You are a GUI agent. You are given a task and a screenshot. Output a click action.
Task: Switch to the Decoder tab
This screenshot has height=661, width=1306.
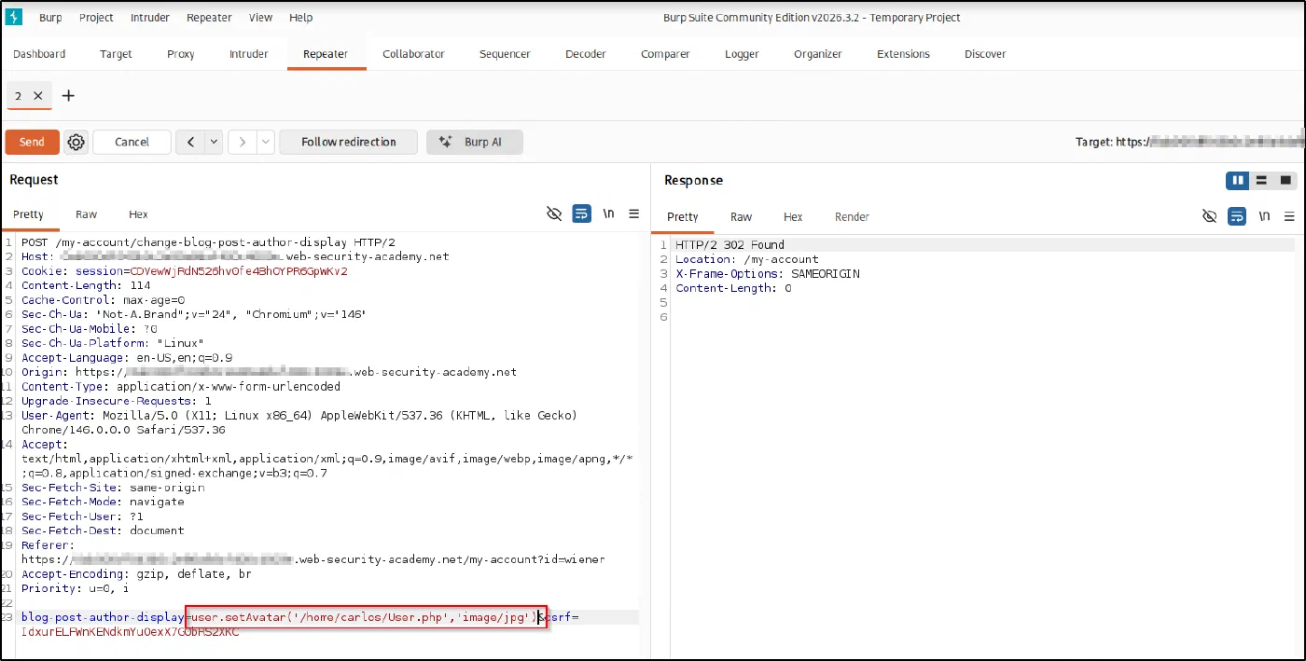click(585, 54)
